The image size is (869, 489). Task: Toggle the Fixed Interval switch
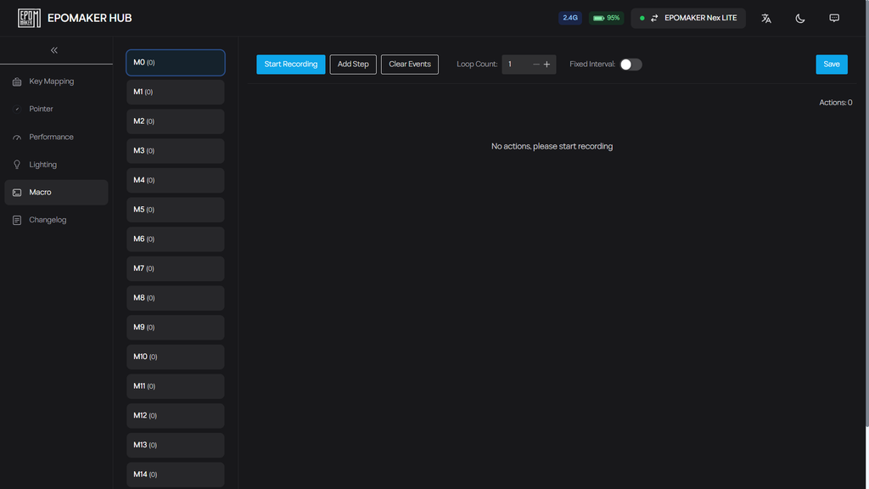click(x=631, y=65)
